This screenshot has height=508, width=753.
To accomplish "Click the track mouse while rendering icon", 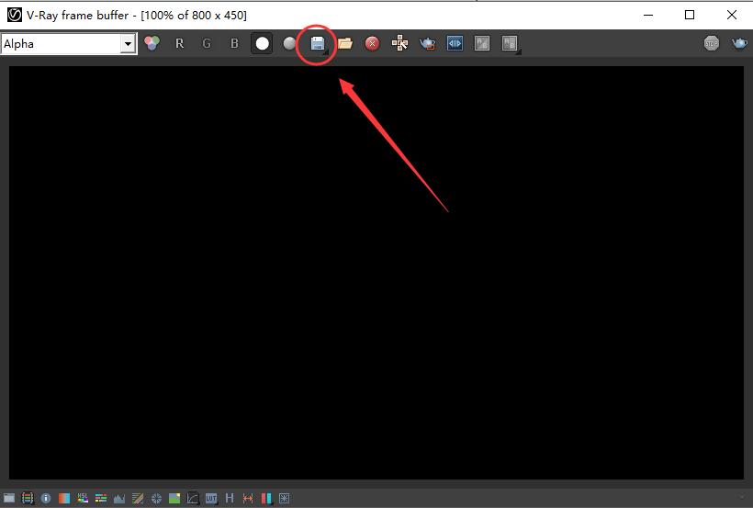I will [399, 44].
